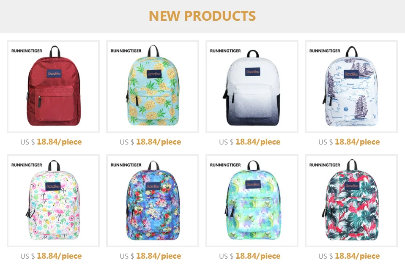The height and width of the screenshot is (276, 405).
Task: Click the price under the pineapple backpack
Action: pos(151,142)
